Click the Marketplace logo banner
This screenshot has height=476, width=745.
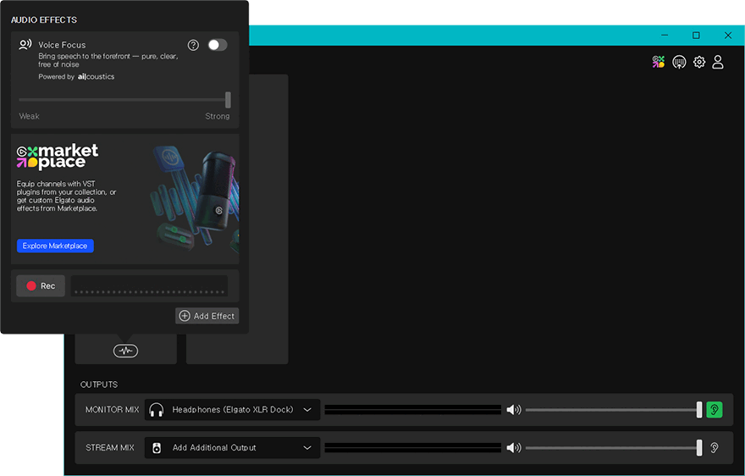[58, 157]
